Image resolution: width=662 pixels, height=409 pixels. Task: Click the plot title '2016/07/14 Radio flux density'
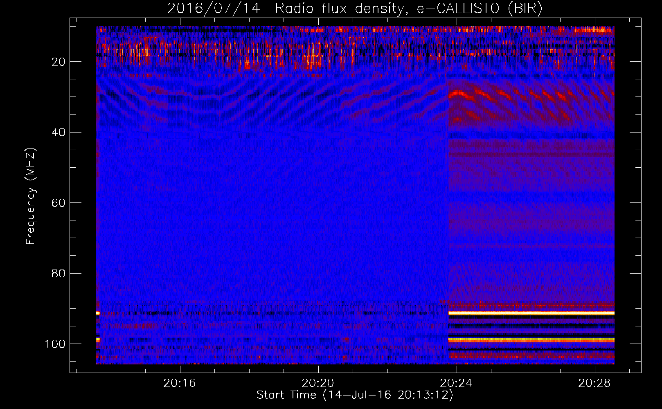285,8
